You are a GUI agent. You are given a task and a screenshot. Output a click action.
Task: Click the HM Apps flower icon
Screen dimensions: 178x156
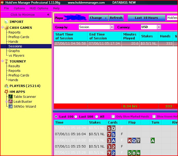[x=6, y=92]
